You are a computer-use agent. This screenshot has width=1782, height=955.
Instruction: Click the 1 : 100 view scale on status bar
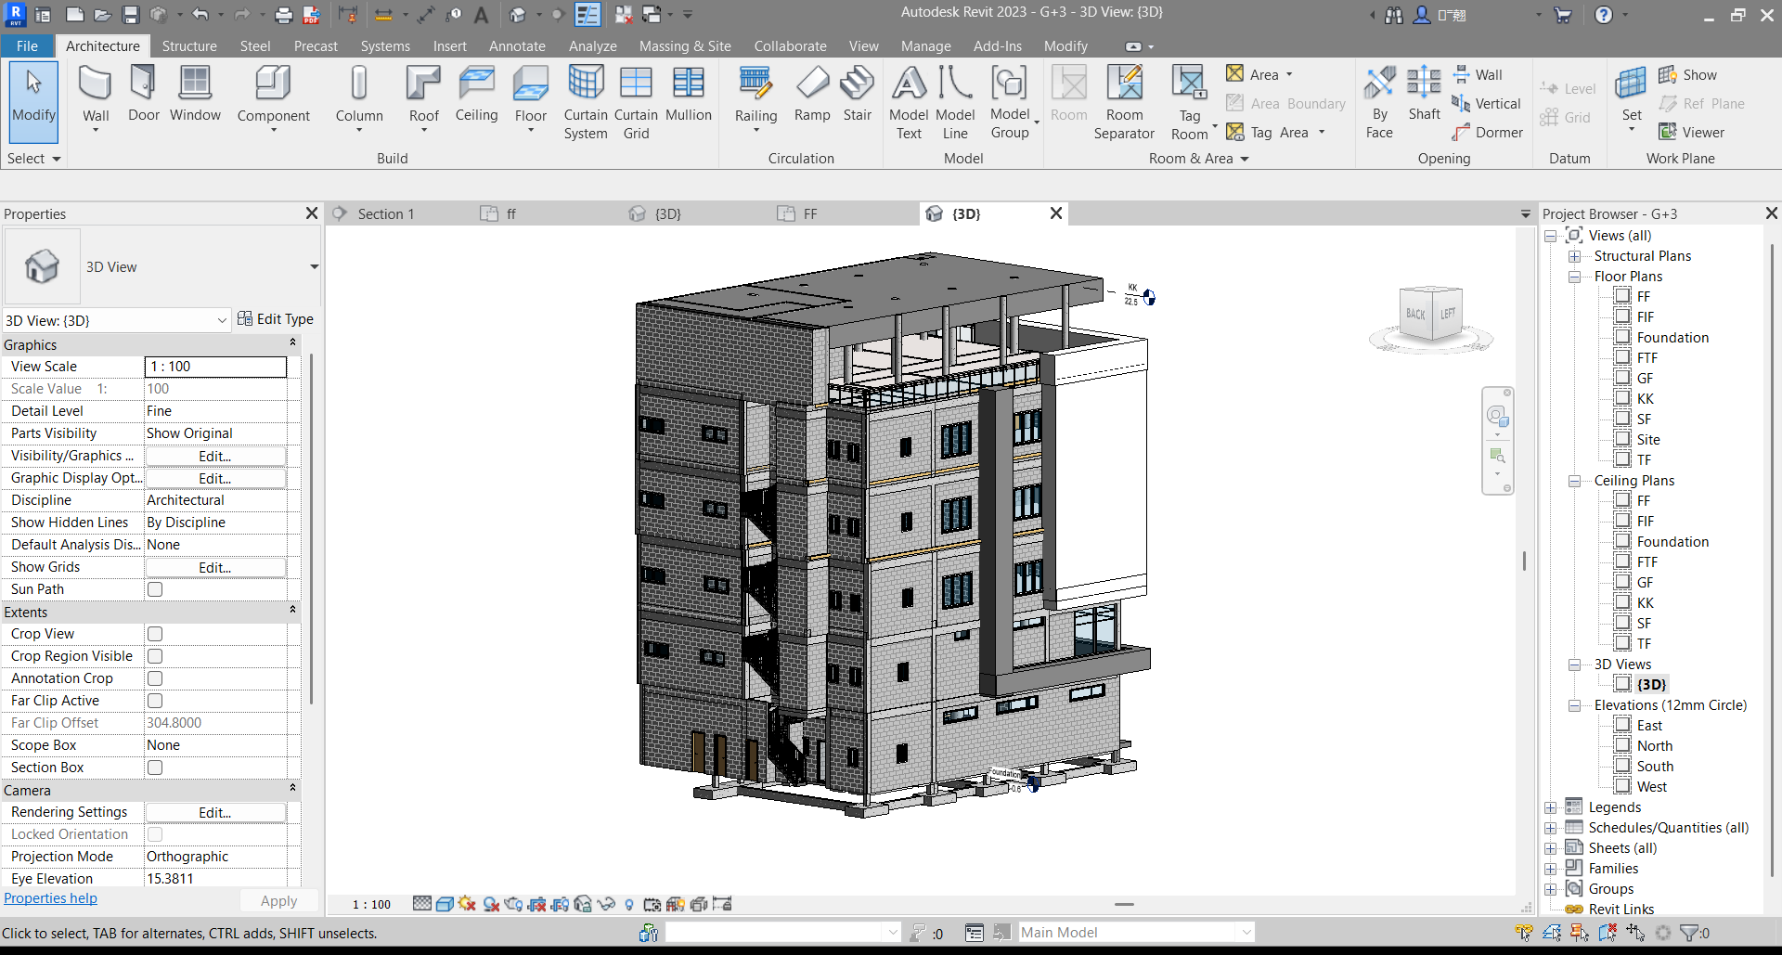tap(371, 904)
